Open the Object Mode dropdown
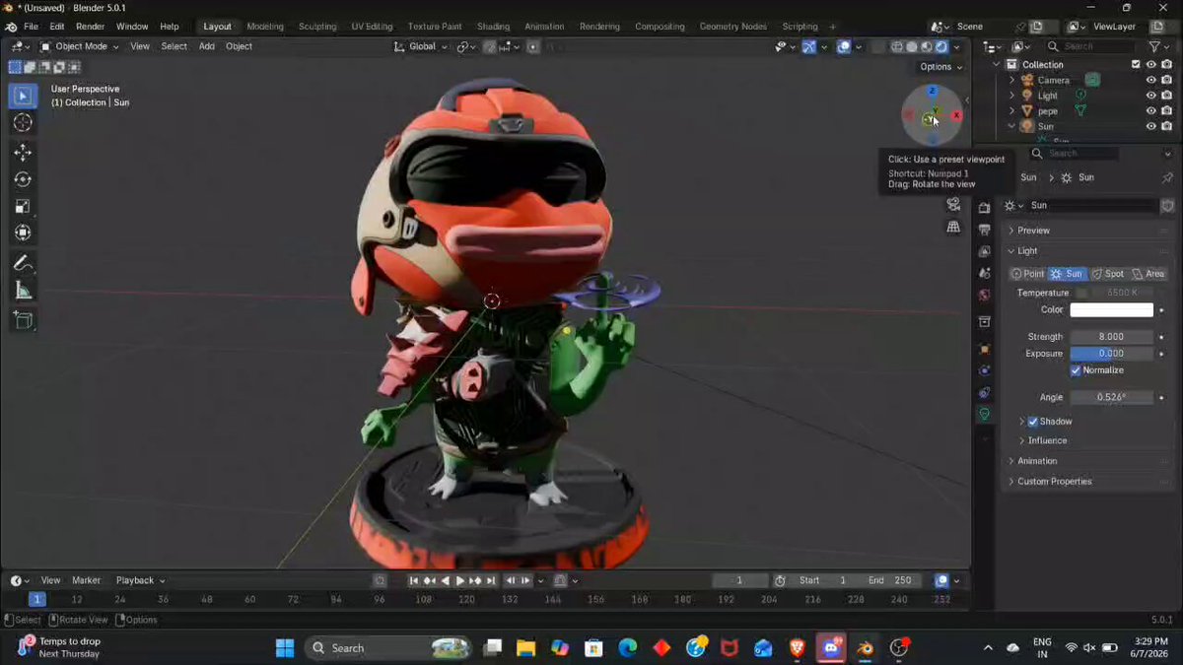This screenshot has height=665, width=1183. tap(79, 46)
